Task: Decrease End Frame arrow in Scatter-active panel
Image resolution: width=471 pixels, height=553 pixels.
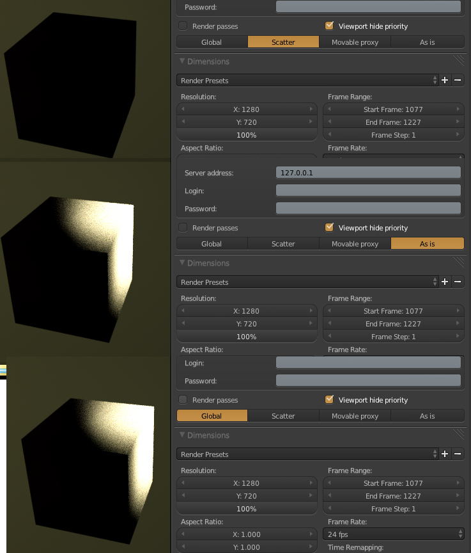Action: click(330, 122)
